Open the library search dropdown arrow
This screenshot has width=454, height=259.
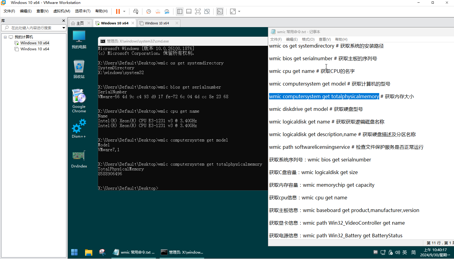64,28
